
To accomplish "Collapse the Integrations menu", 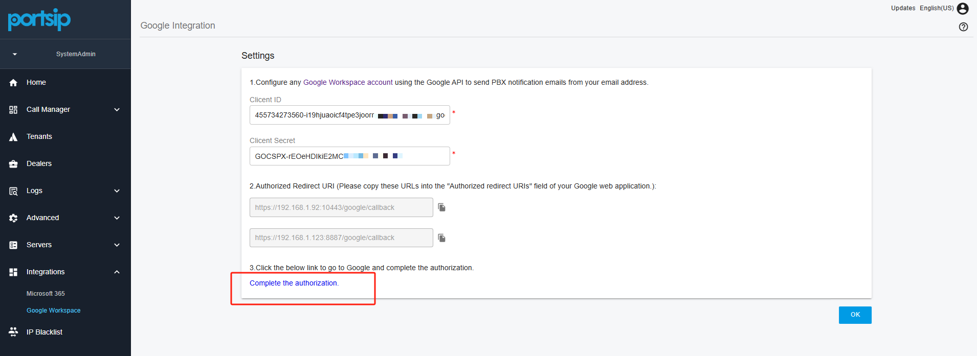I will pyautogui.click(x=117, y=272).
